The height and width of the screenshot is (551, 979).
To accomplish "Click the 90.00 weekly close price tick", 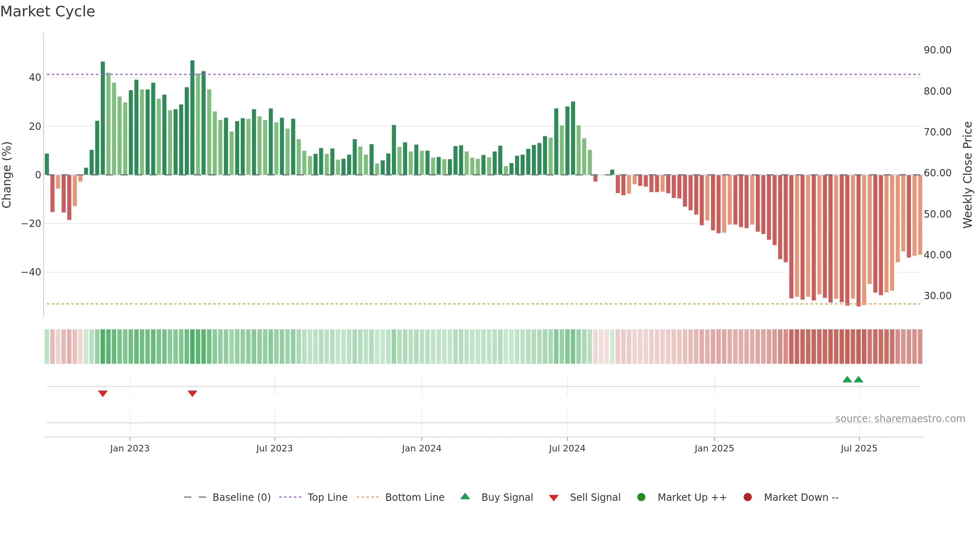I will pyautogui.click(x=937, y=50).
